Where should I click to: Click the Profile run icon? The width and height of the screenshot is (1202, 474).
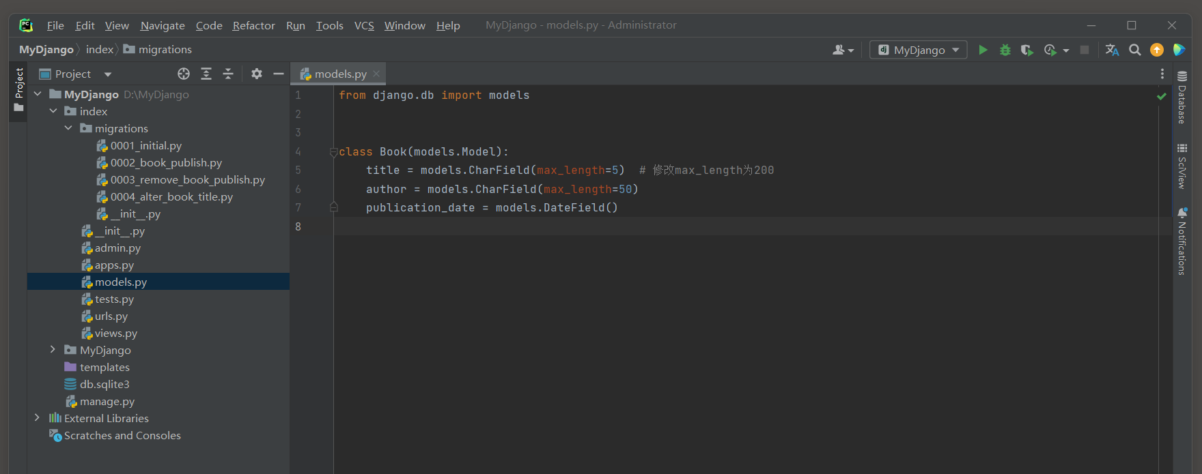pyautogui.click(x=1050, y=50)
